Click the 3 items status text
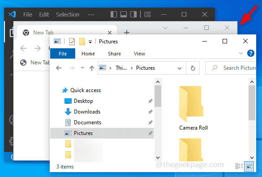 [65, 166]
